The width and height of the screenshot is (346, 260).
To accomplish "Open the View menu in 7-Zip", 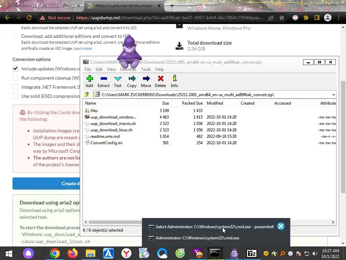I will point(111,69).
